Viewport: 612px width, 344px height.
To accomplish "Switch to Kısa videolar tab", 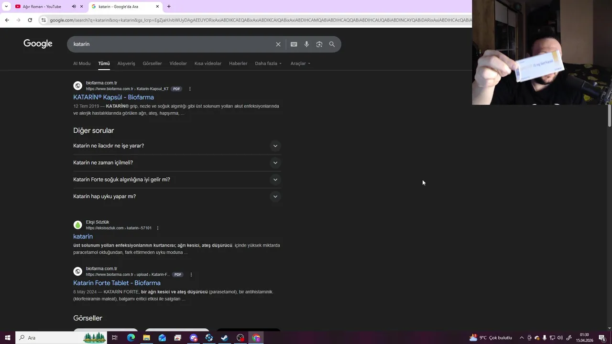I will [208, 64].
